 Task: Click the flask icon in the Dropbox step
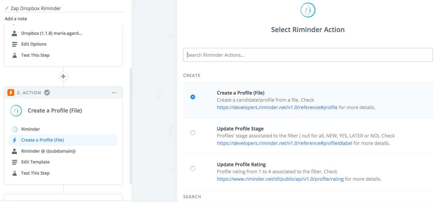click(14, 55)
